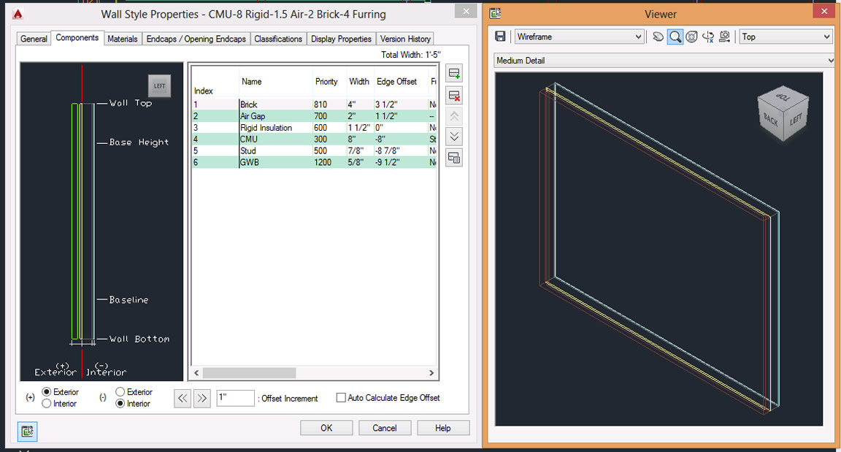This screenshot has height=452, width=841.
Task: Click the Remove Component icon
Action: coord(454,96)
